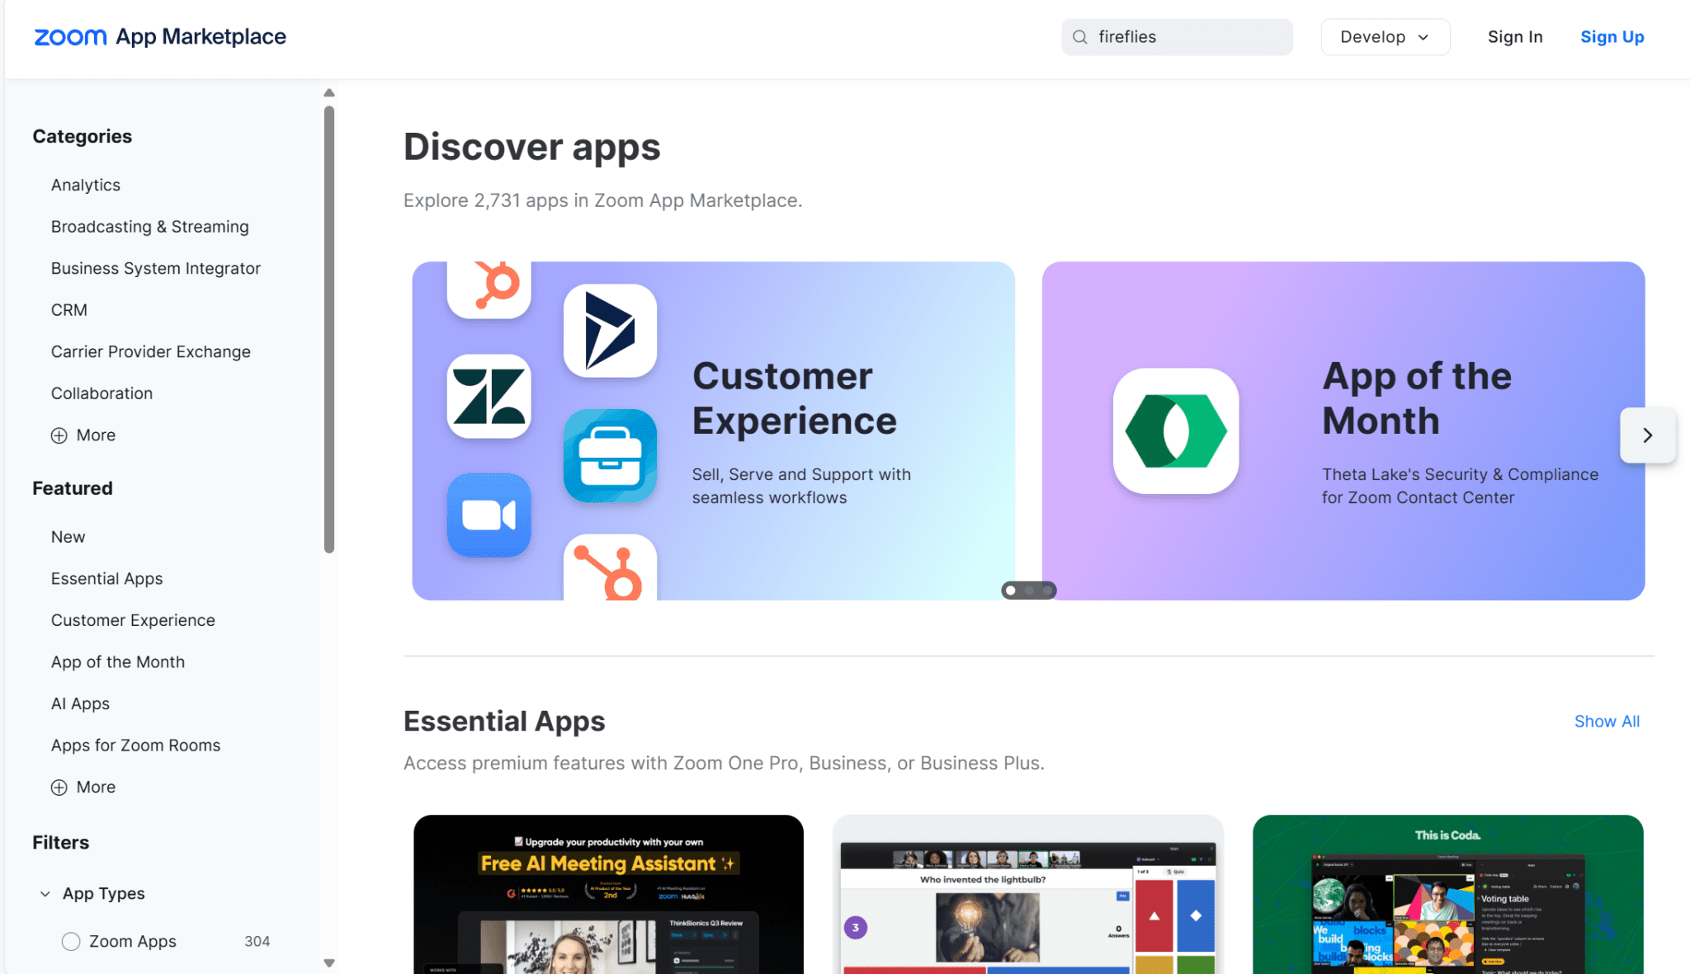The image size is (1690, 974).
Task: Expand the More categories option
Action: tap(83, 435)
